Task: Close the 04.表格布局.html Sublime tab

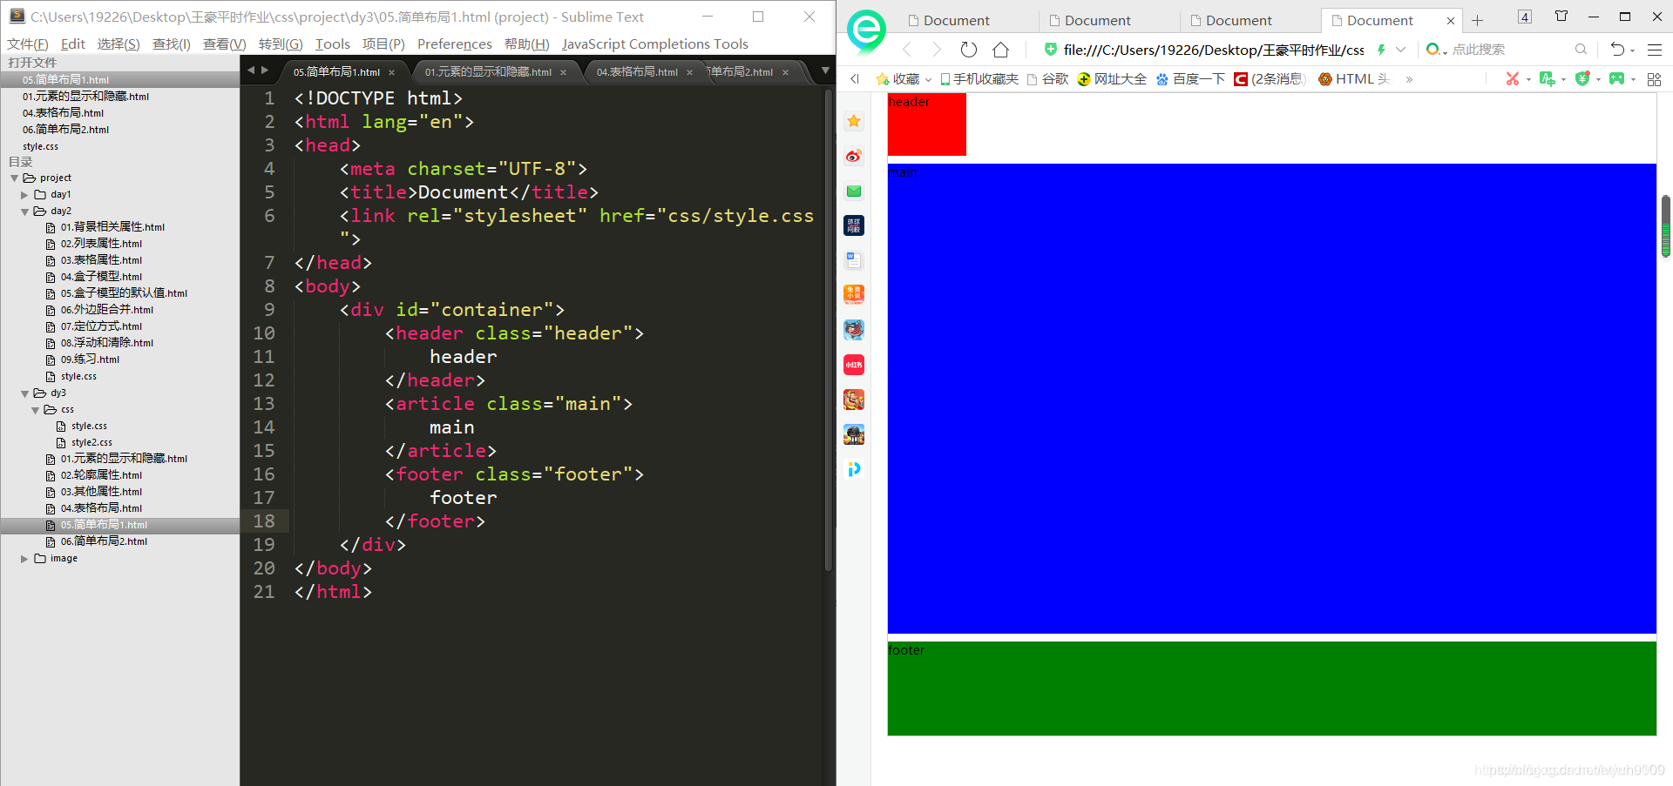Action: tap(690, 72)
